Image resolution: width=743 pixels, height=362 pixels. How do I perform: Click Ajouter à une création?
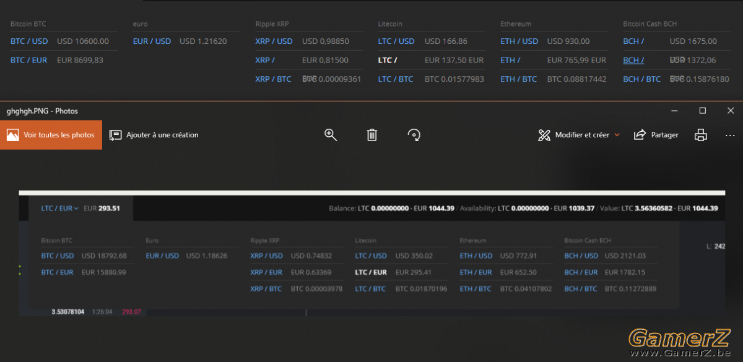[154, 135]
